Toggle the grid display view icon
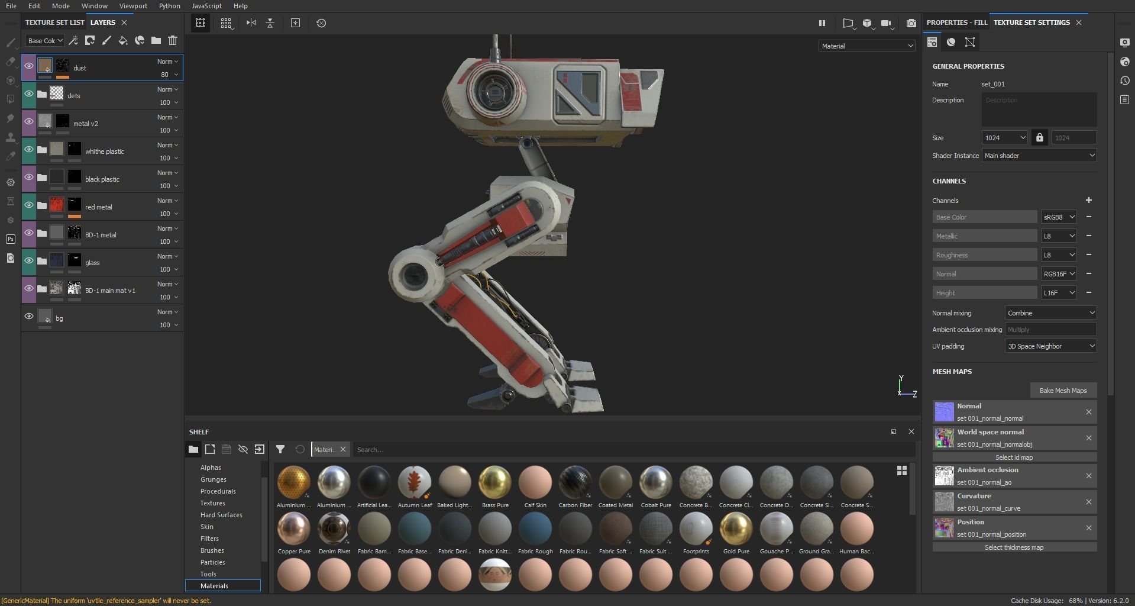Viewport: 1135px width, 606px height. pos(226,23)
